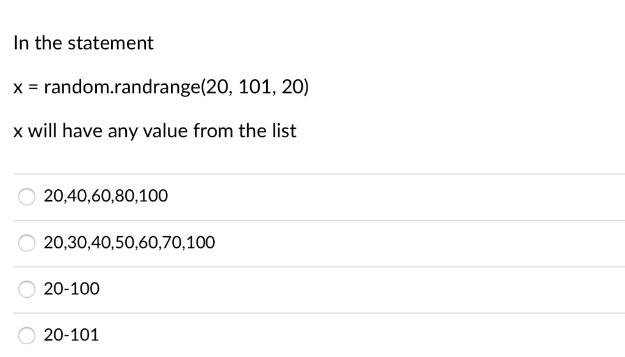Select the radio button for 20-100
The width and height of the screenshot is (625, 357).
point(26,289)
